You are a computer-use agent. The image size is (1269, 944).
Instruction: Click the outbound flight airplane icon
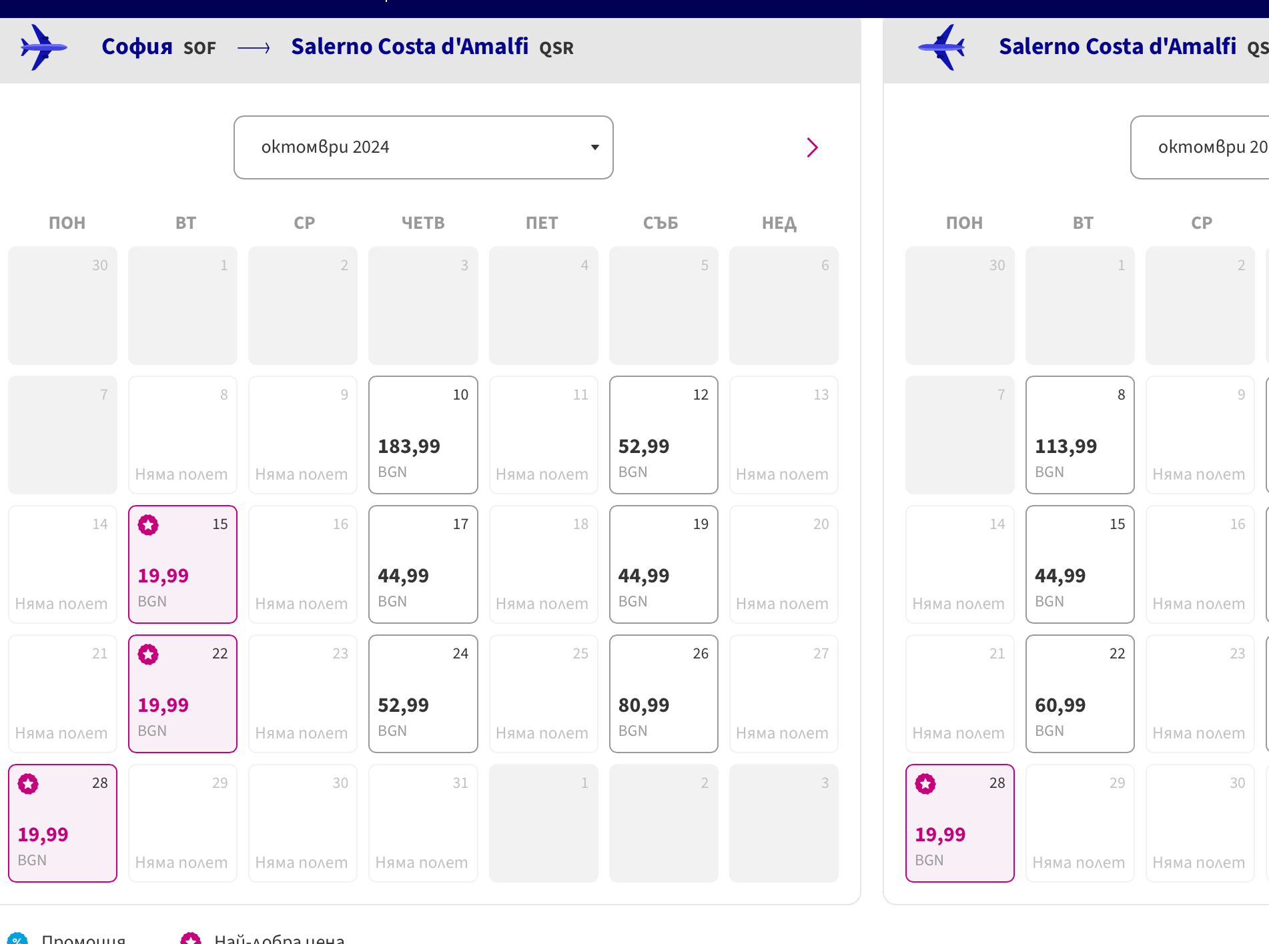43,47
